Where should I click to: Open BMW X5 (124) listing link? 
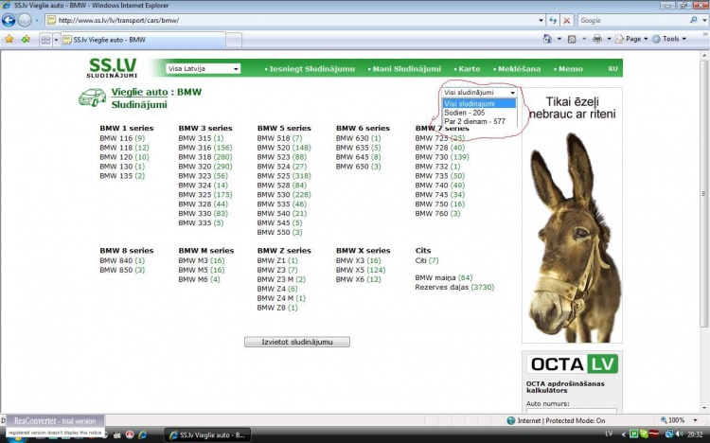361,270
